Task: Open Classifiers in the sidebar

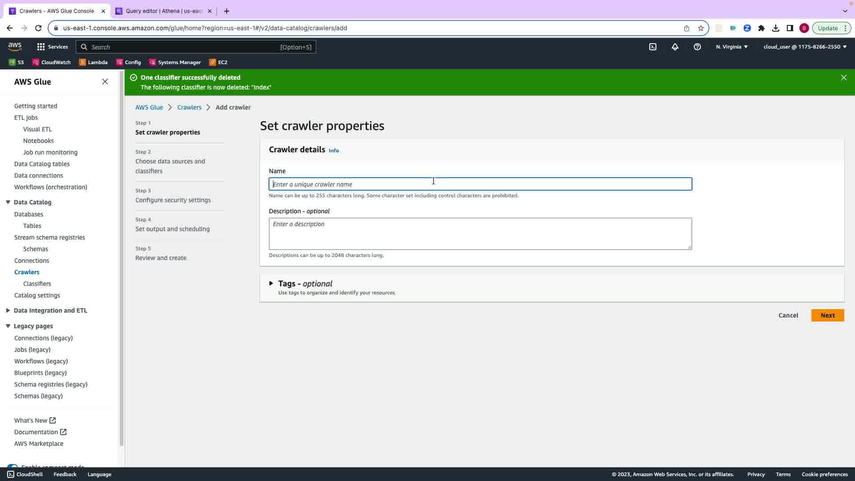Action: (37, 284)
